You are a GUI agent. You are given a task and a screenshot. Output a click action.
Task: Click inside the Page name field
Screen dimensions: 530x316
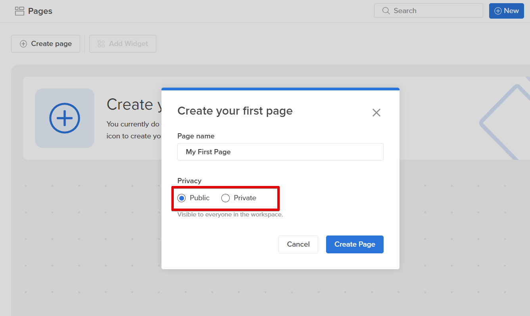point(280,152)
